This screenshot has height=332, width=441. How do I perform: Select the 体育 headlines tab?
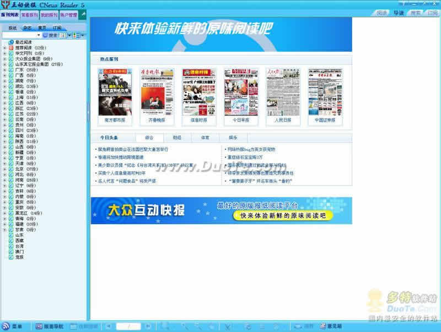[x=205, y=138]
